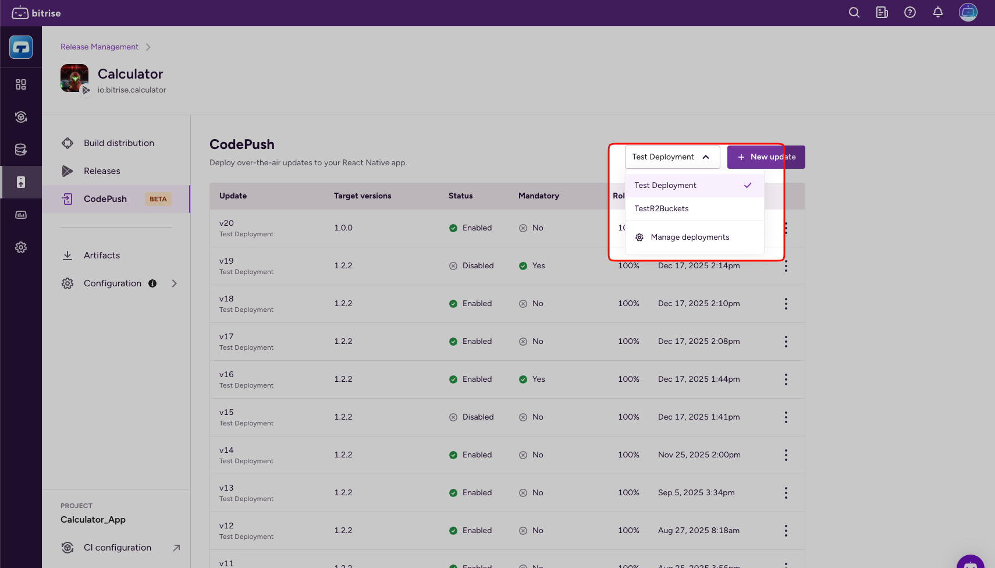This screenshot has height=568, width=995.
Task: Click the search icon in top bar
Action: [854, 13]
